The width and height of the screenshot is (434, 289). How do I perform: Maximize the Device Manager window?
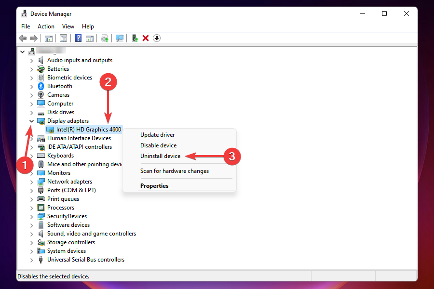[384, 13]
